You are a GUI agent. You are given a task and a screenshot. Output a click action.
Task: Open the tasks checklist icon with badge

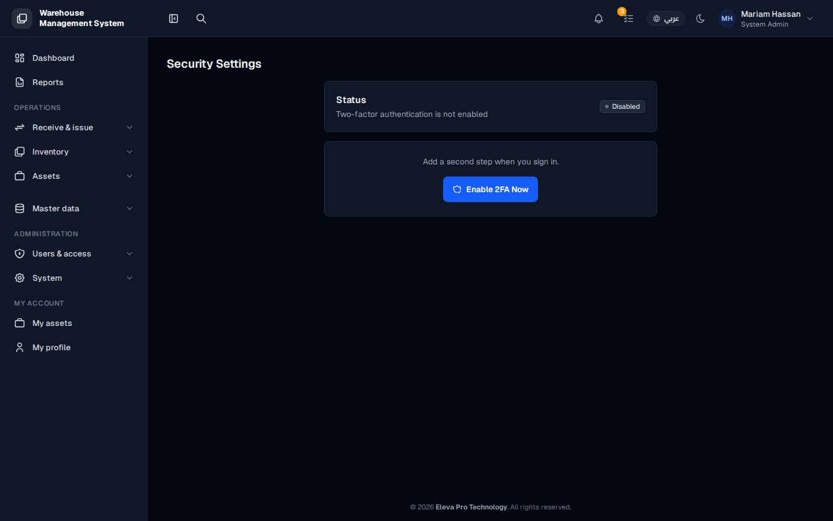(x=628, y=19)
